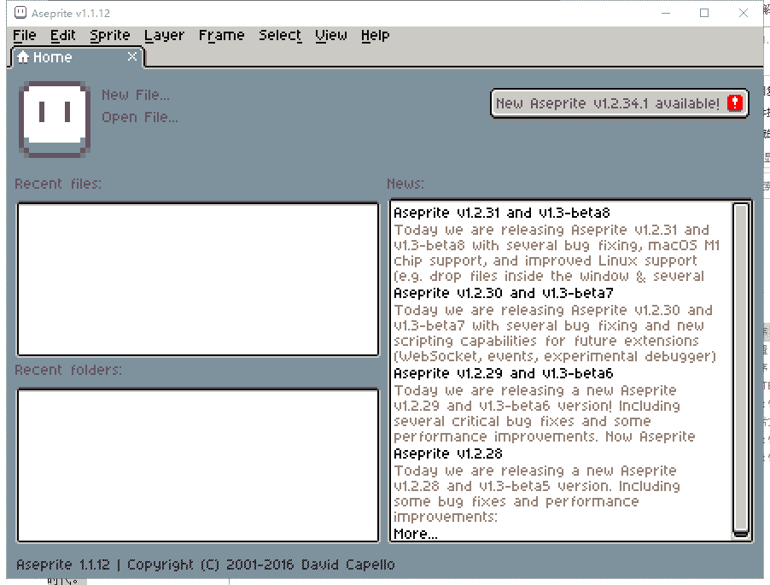Expand the Select menu
Image resolution: width=770 pixels, height=585 pixels.
(280, 35)
